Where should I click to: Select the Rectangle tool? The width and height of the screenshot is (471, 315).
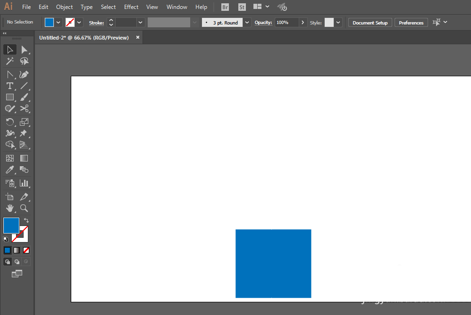[x=9, y=97]
